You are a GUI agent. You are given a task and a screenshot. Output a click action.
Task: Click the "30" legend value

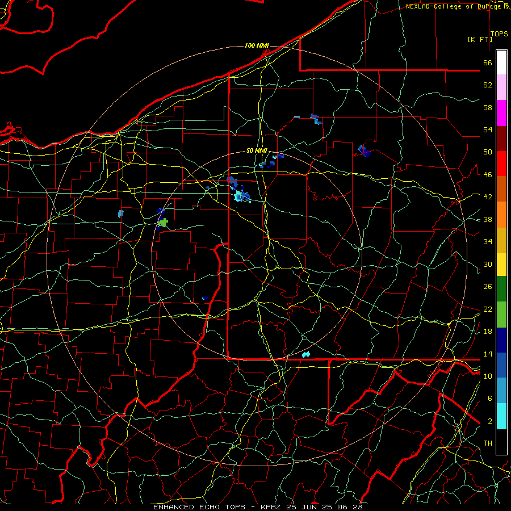click(488, 264)
